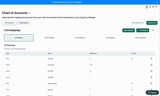Toggle priority star for NFT Sell
This screenshot has width=160, height=96.
(x=132, y=59)
